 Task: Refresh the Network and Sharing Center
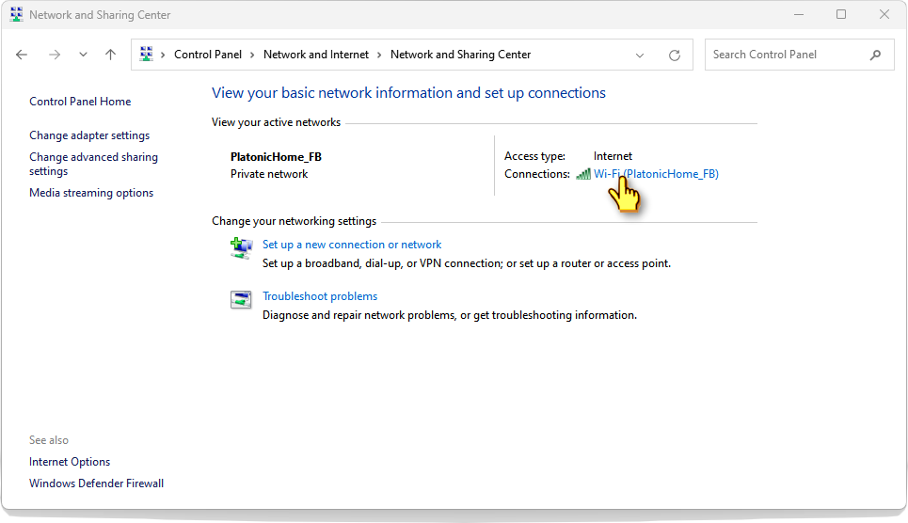pyautogui.click(x=674, y=55)
